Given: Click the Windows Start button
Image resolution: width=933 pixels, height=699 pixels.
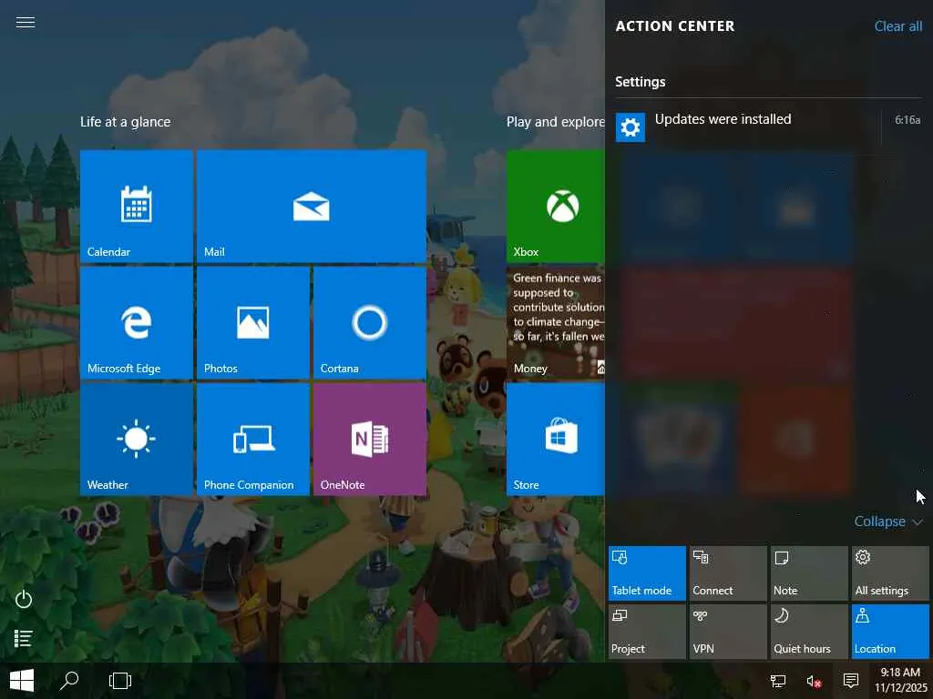Looking at the screenshot, I should (22, 681).
